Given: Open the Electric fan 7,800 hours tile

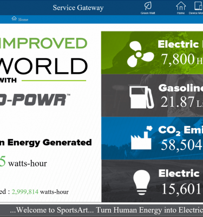Looking at the screenshot, I should tap(152, 53).
